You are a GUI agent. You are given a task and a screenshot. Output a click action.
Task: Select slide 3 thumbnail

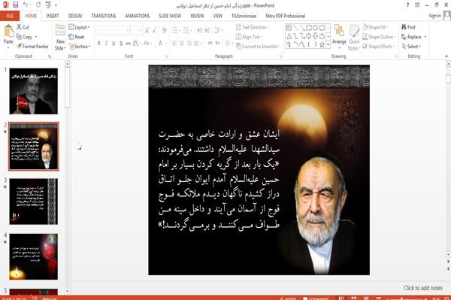point(33,202)
